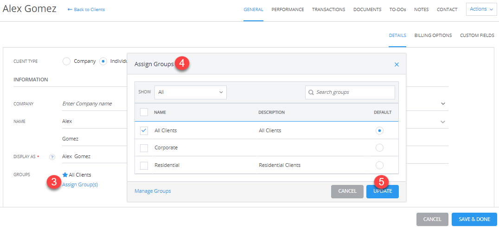Tick the select-all checkbox in the header row

pos(144,112)
